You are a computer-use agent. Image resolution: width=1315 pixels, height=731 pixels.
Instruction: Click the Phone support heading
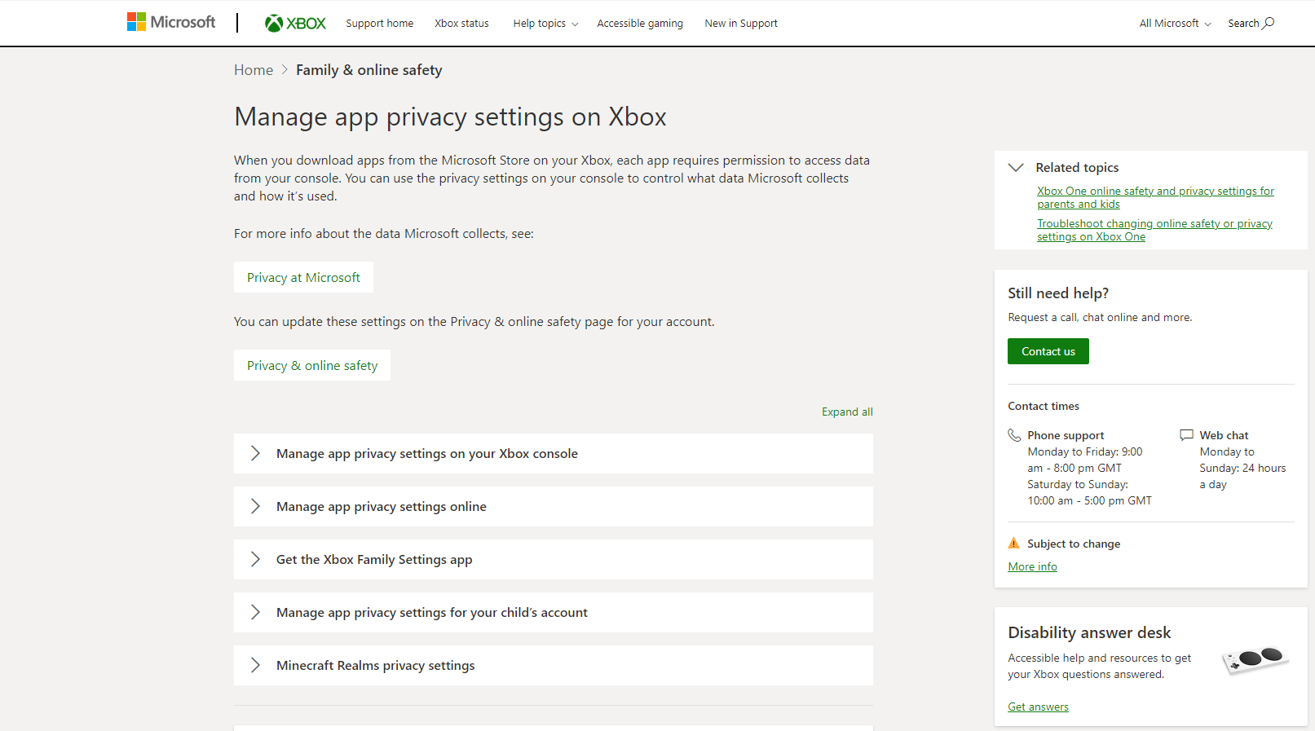(1066, 435)
